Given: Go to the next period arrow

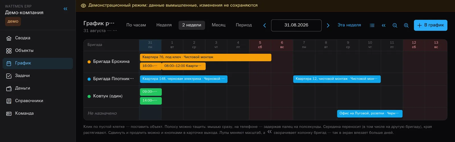Looking at the screenshot, I should [x=328, y=25].
